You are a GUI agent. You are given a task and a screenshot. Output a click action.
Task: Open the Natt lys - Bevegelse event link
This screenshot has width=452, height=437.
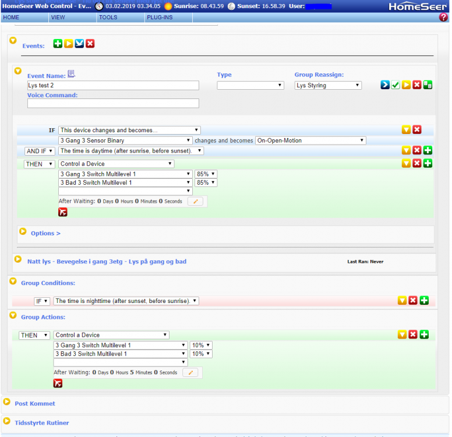(107, 262)
